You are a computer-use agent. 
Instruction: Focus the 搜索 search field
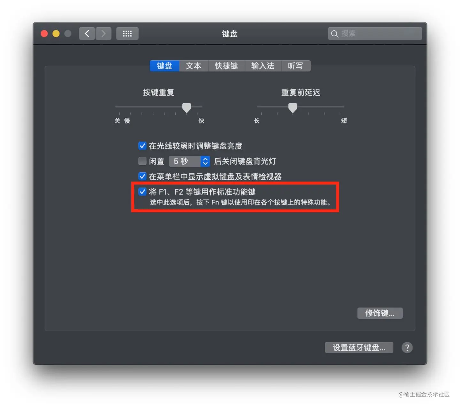click(x=375, y=33)
